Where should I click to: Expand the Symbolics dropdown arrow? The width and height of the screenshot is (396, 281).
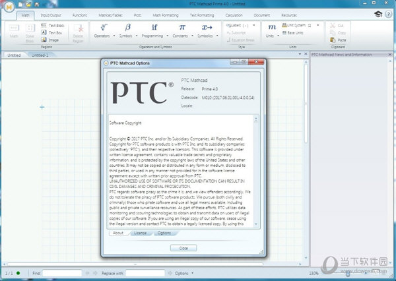pos(217,36)
